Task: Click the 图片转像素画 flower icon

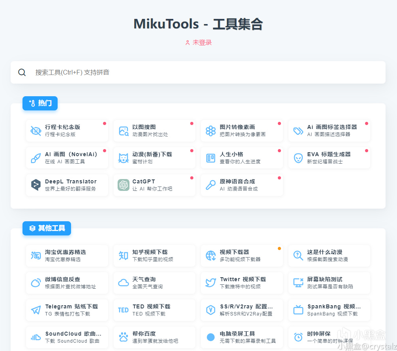Action: 211,131
